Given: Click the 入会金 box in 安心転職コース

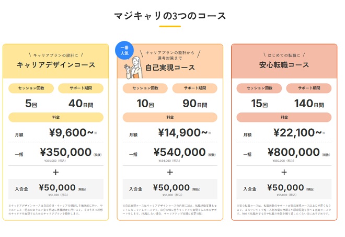Looking at the screenshot, I should pyautogui.click(x=284, y=189).
